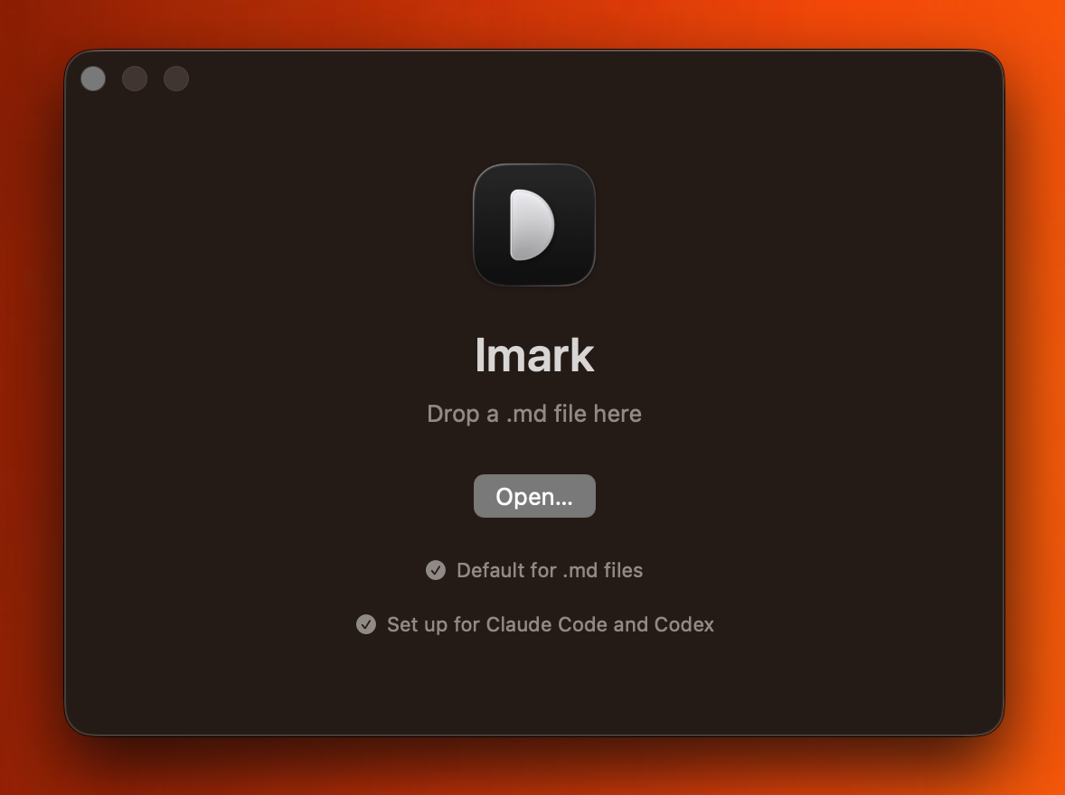Click the Imark title text
This screenshot has height=795, width=1065.
click(x=534, y=355)
